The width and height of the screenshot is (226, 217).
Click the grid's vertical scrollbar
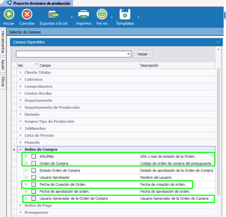[x=218, y=132]
